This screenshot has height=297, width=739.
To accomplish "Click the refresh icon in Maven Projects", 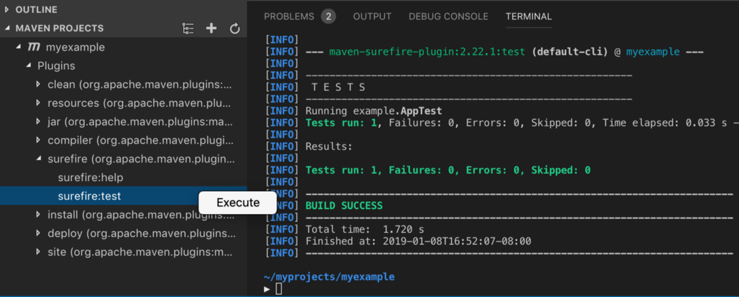I will pyautogui.click(x=235, y=28).
